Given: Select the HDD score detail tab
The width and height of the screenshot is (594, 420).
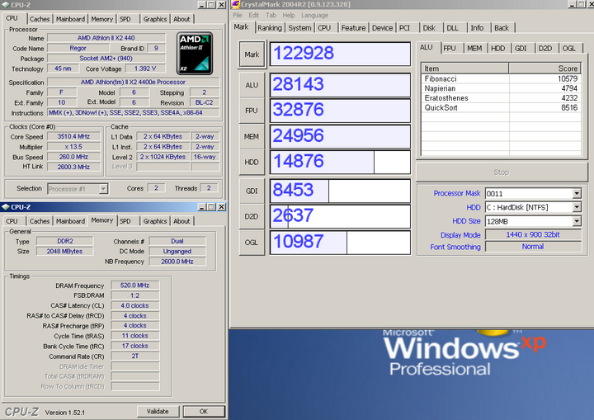Looking at the screenshot, I should coord(497,48).
